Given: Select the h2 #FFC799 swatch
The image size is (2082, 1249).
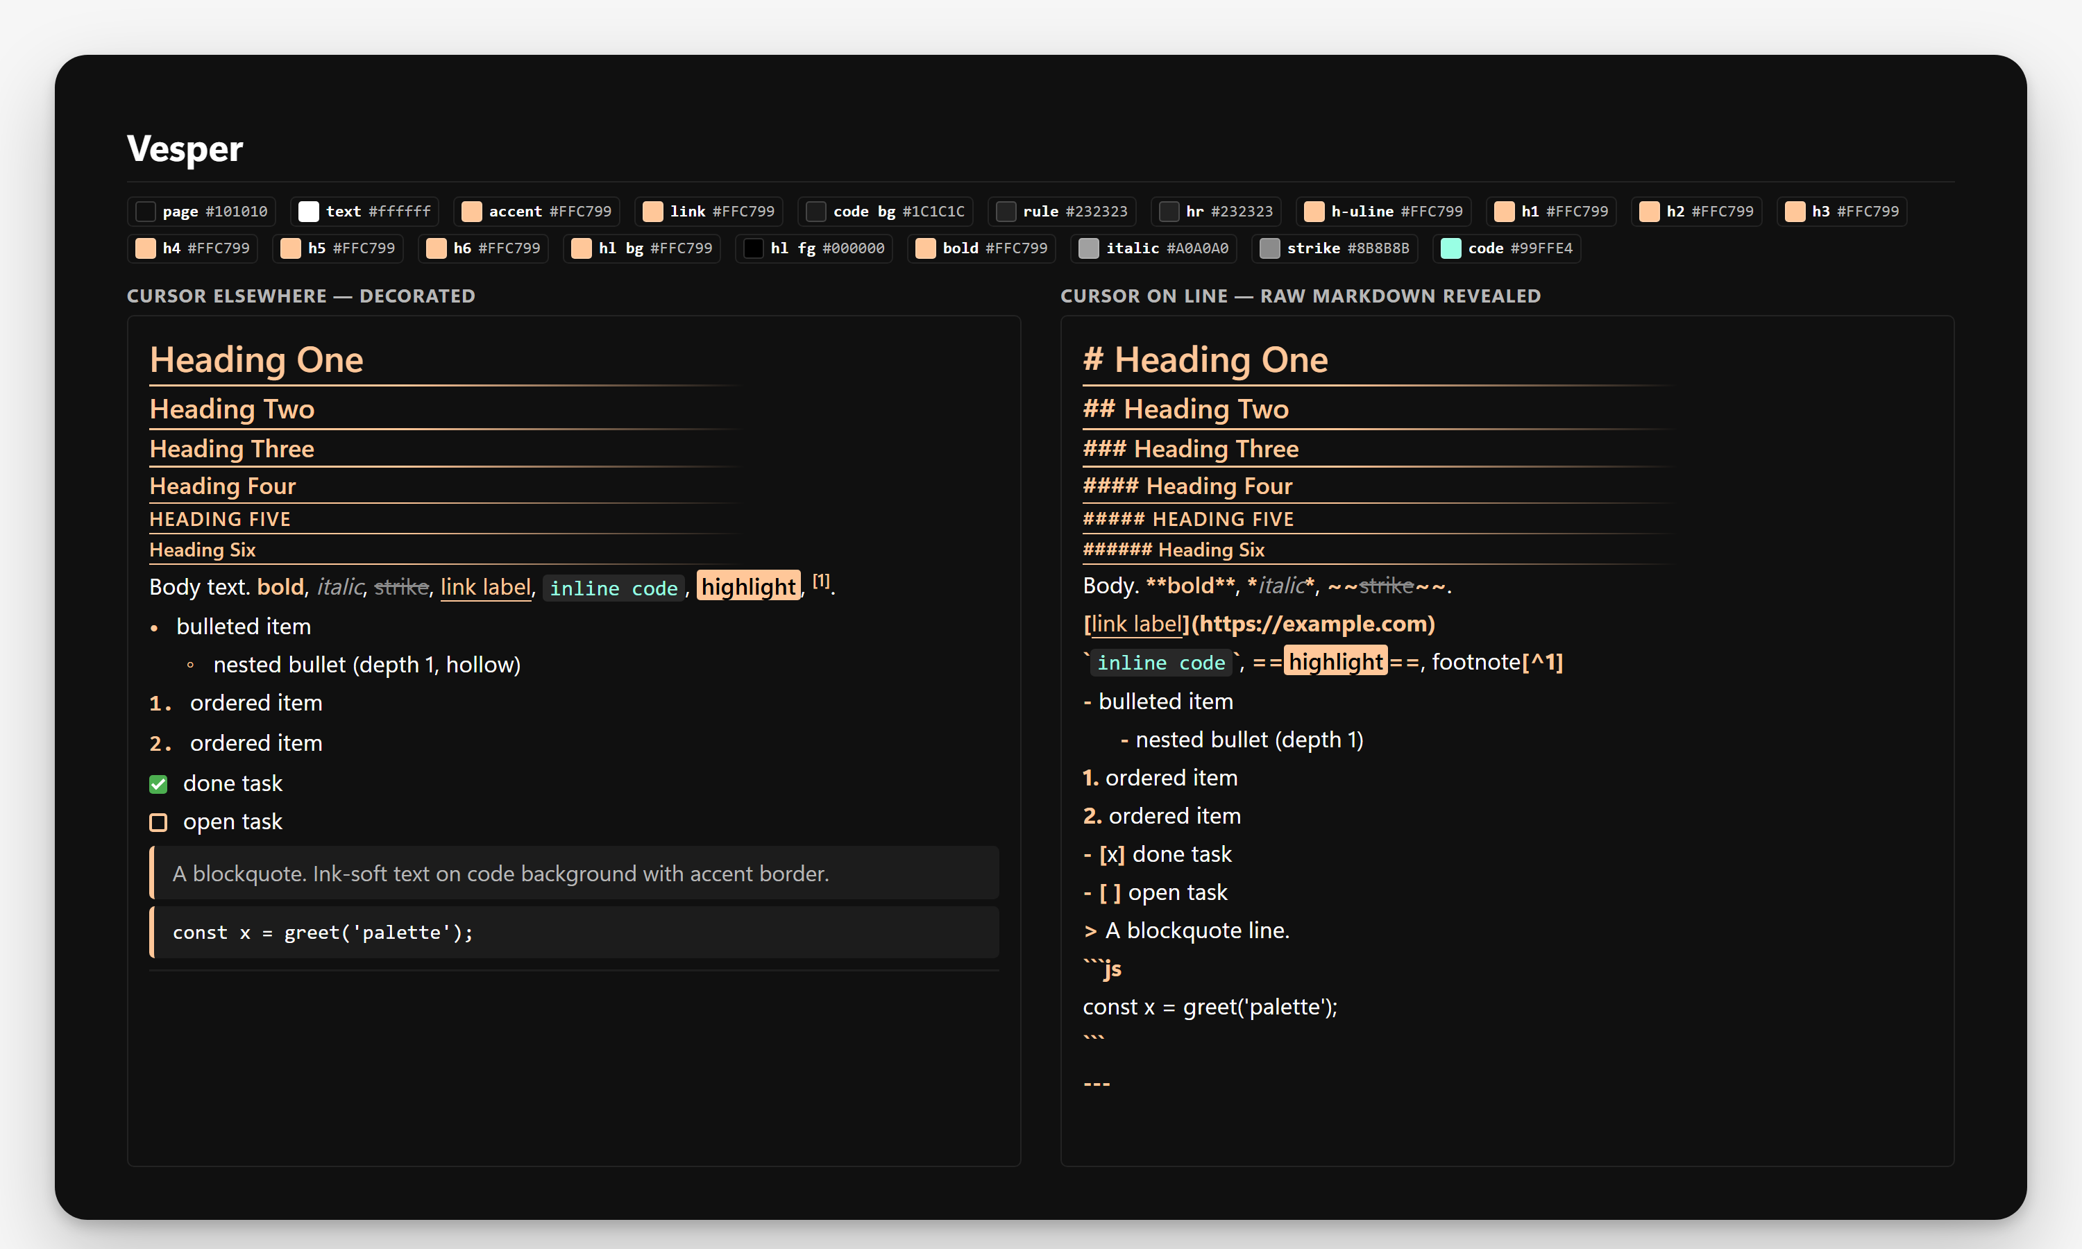Looking at the screenshot, I should click(1697, 211).
